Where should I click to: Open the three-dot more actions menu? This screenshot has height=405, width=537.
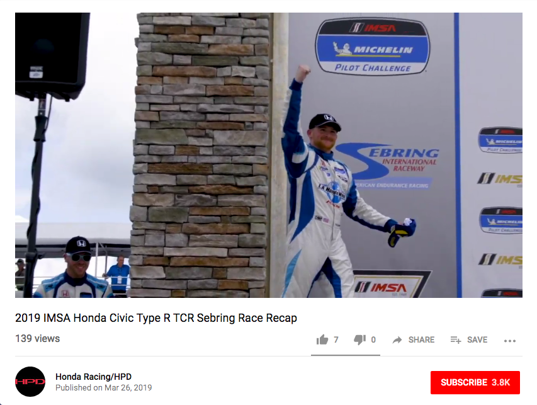coord(509,341)
